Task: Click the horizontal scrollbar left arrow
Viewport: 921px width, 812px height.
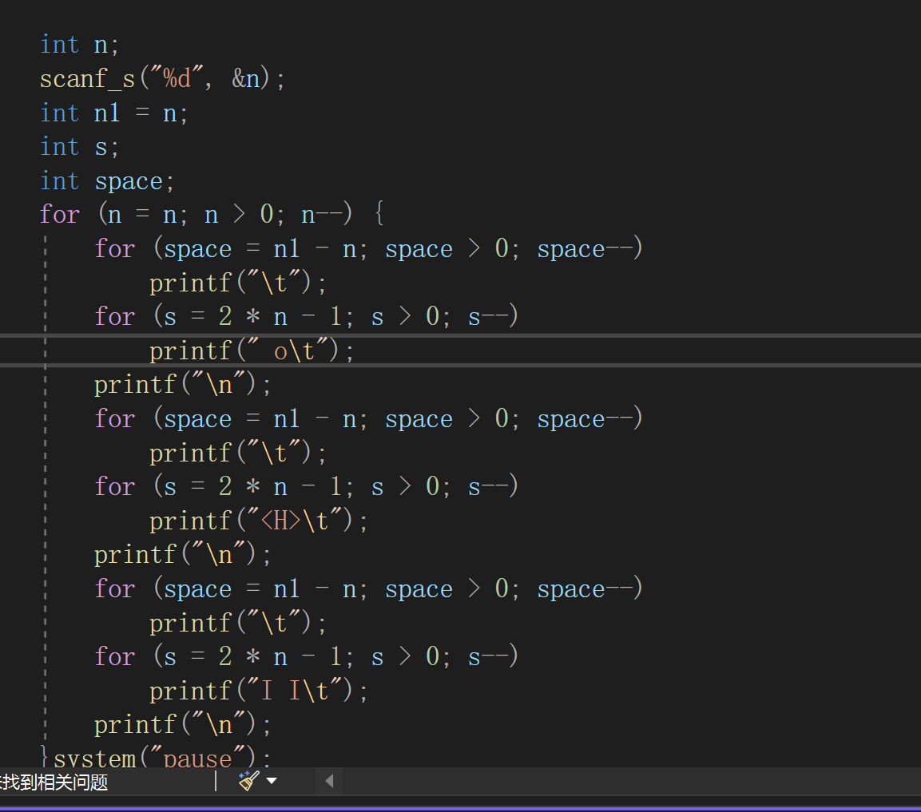Action: 329,781
